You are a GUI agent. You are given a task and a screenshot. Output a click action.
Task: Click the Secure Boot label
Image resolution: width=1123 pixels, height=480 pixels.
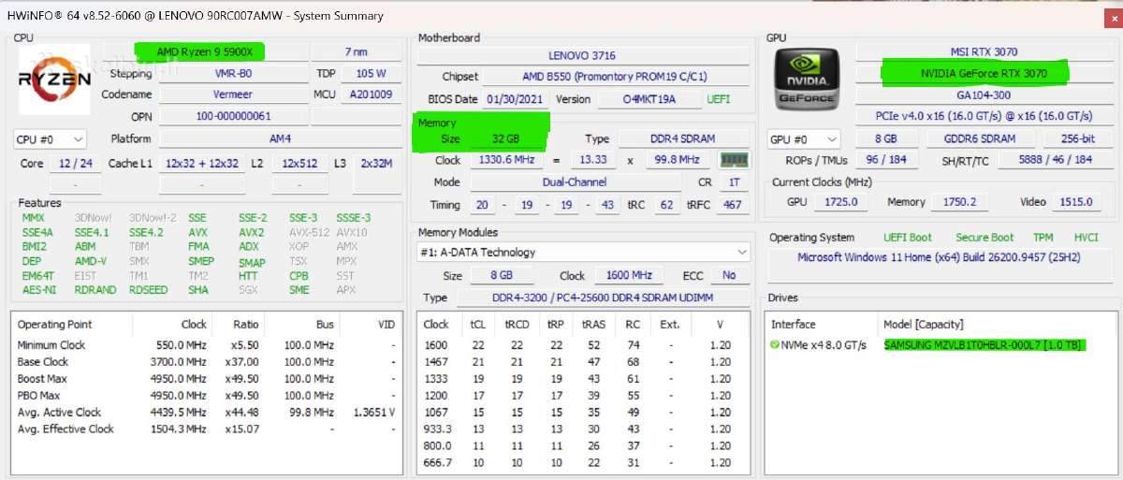pos(984,238)
